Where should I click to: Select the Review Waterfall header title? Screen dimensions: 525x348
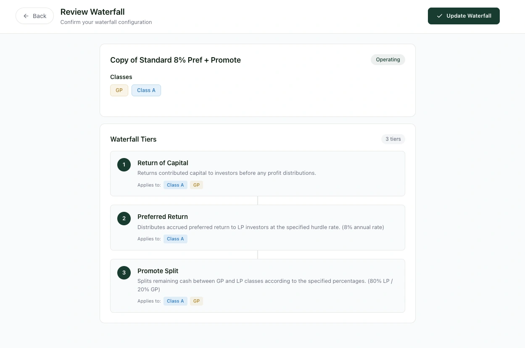coord(92,12)
